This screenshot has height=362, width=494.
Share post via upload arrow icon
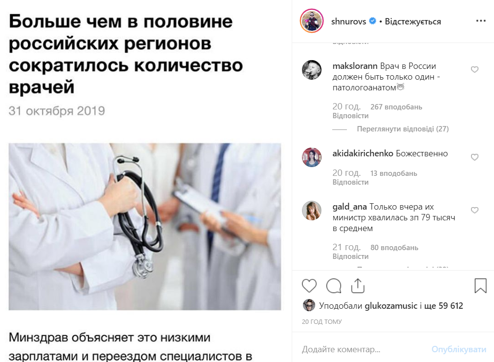pos(358,286)
